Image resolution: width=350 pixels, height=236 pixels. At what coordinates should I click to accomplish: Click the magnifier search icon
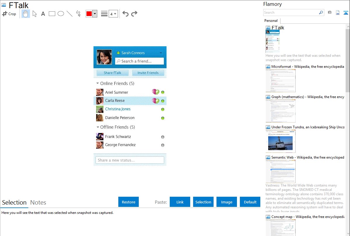[321, 13]
